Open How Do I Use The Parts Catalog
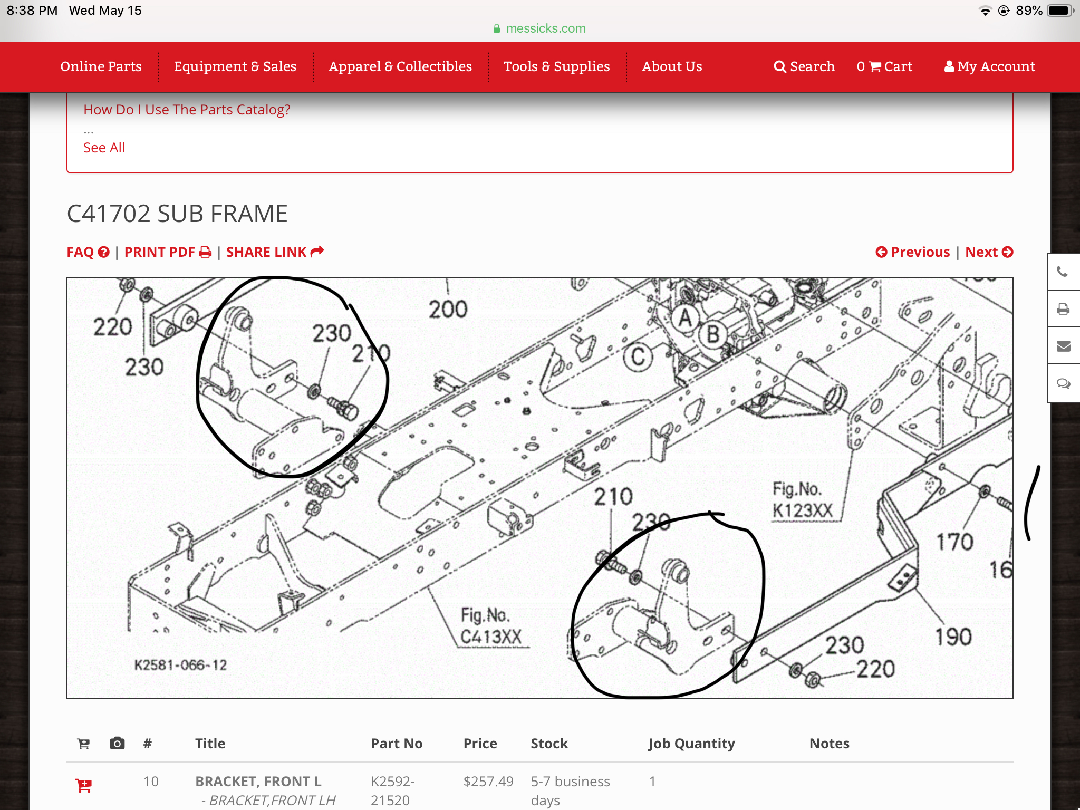This screenshot has height=810, width=1080. (x=187, y=110)
